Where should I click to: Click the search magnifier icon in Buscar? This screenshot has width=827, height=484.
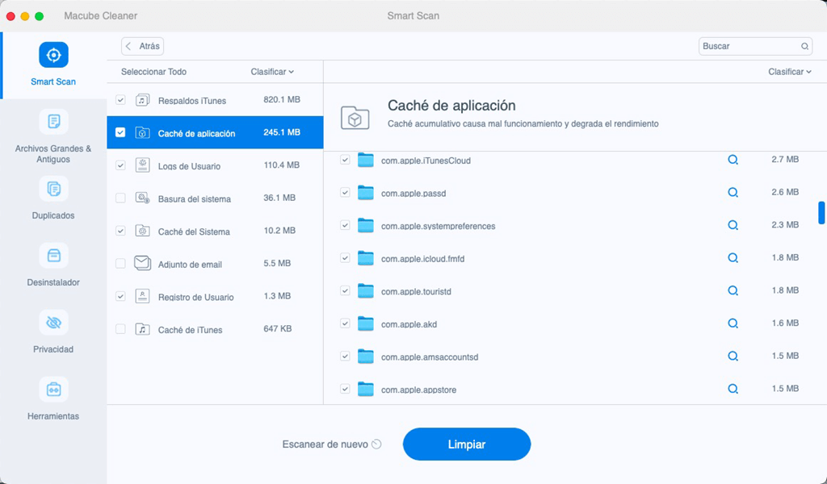tap(804, 46)
